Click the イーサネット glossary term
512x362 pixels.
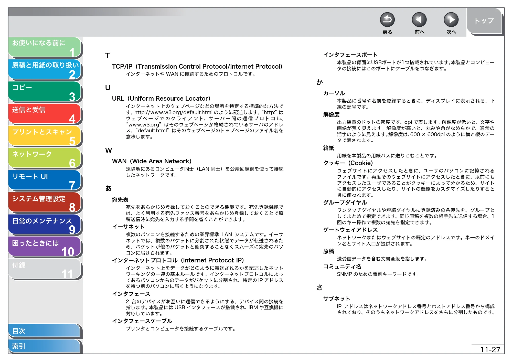tap(128, 227)
